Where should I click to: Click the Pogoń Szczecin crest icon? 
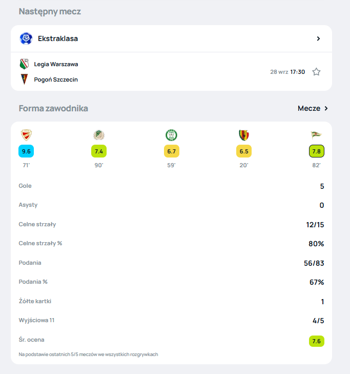(x=24, y=80)
